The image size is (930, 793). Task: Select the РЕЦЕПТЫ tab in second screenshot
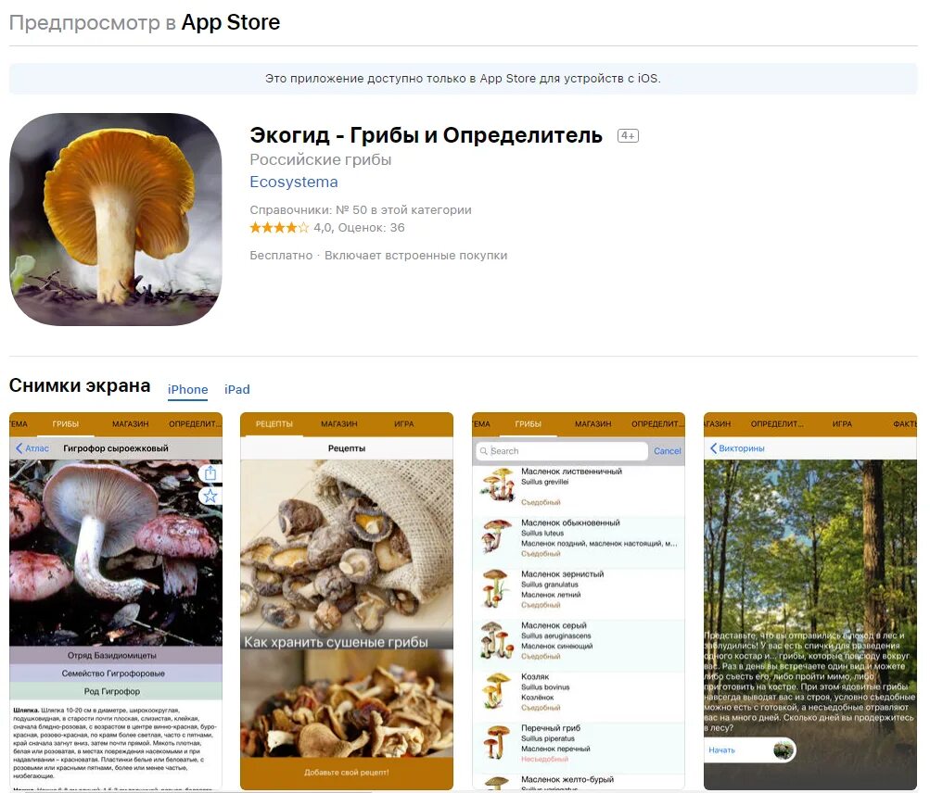pyautogui.click(x=274, y=424)
